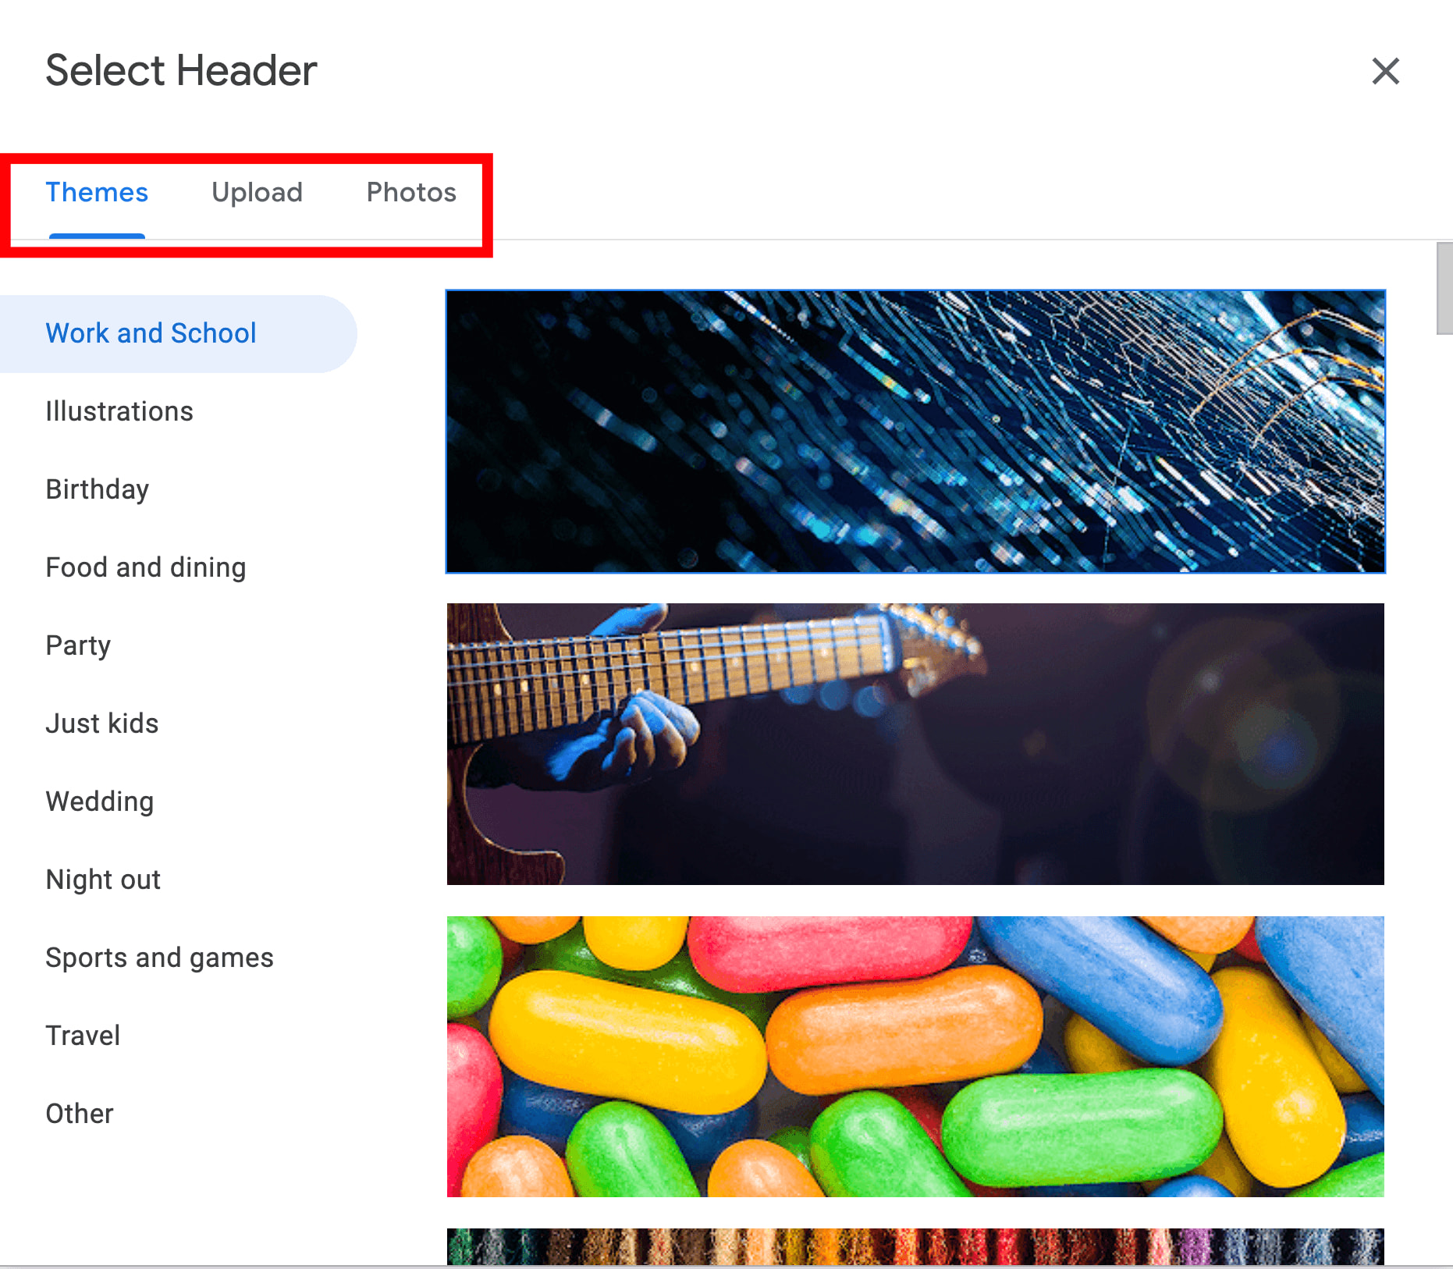Select the Wedding category

click(100, 801)
